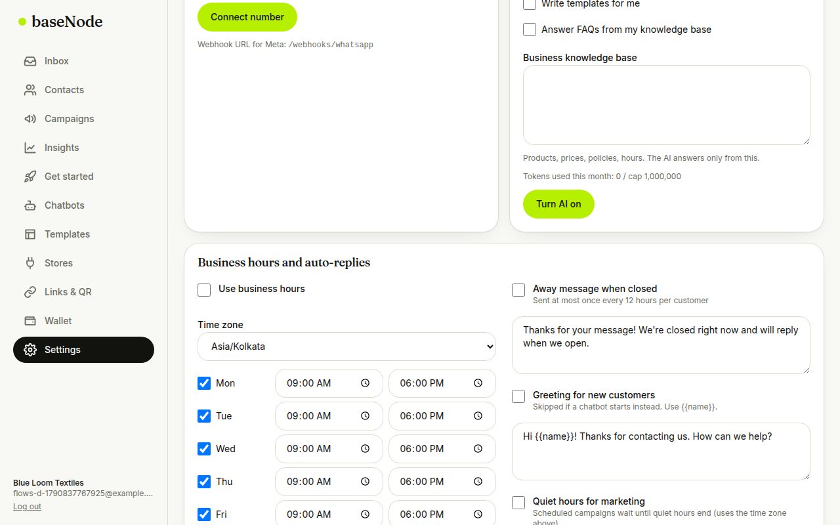Viewport: 840px width, 525px height.
Task: Open the Inbox page
Action: click(83, 61)
